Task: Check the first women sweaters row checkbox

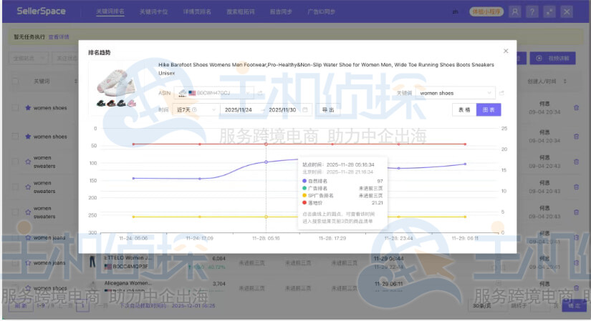Action: [x=14, y=162]
